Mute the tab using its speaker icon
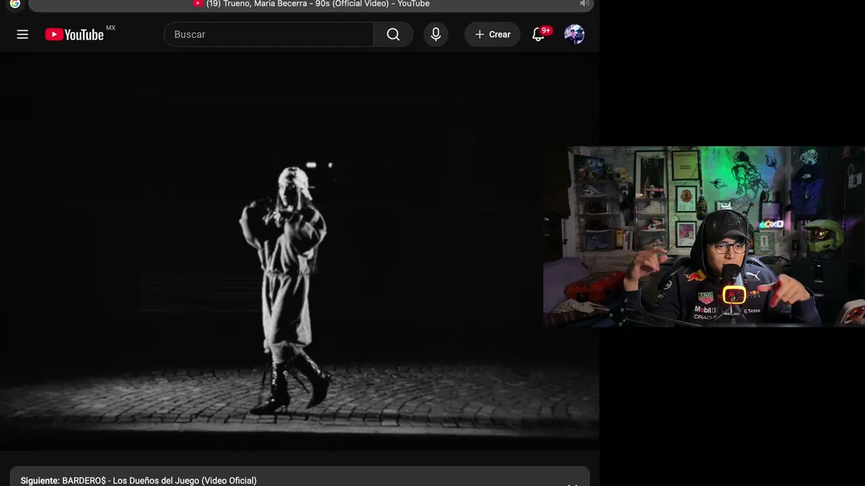 pyautogui.click(x=585, y=4)
